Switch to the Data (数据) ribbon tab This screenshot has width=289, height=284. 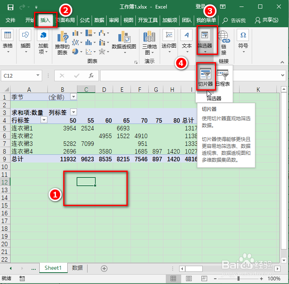pyautogui.click(x=99, y=20)
